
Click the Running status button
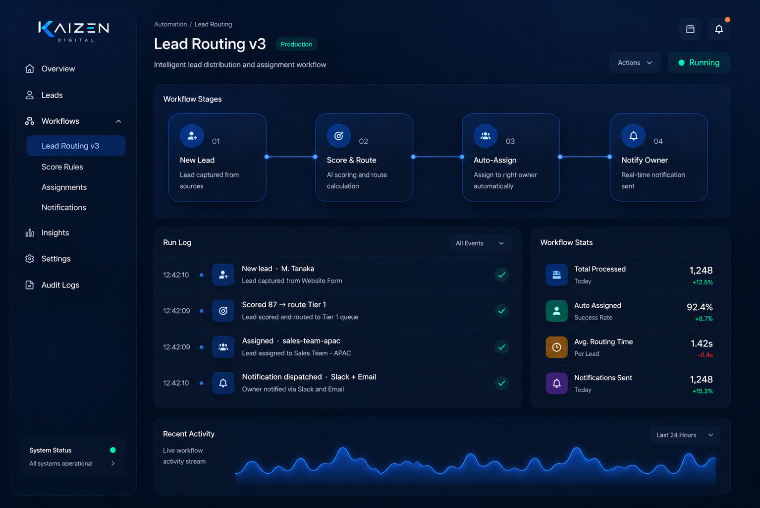tap(699, 62)
